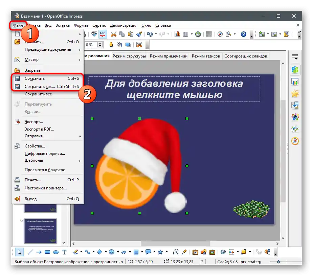Viewport: 313px width, 276px height.
Task: Click the transparency percent field showing 0 %
Action: 91,45
